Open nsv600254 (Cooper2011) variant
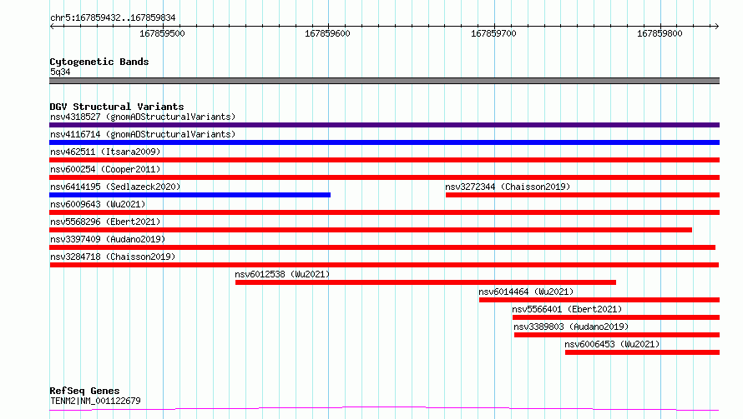Screen dimensions: 743x419 pyautogui.click(x=105, y=169)
